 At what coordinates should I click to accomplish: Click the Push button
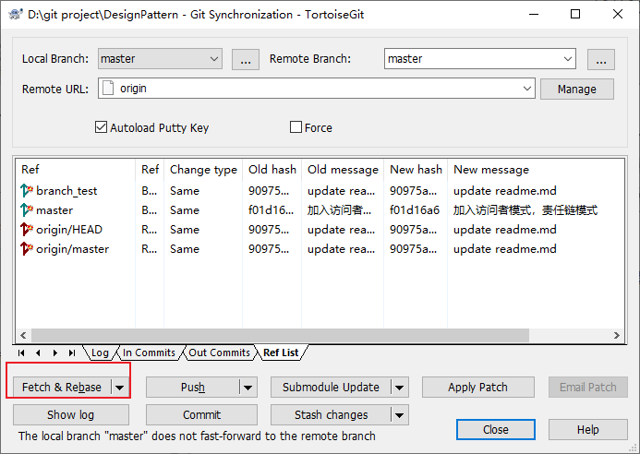coord(193,388)
